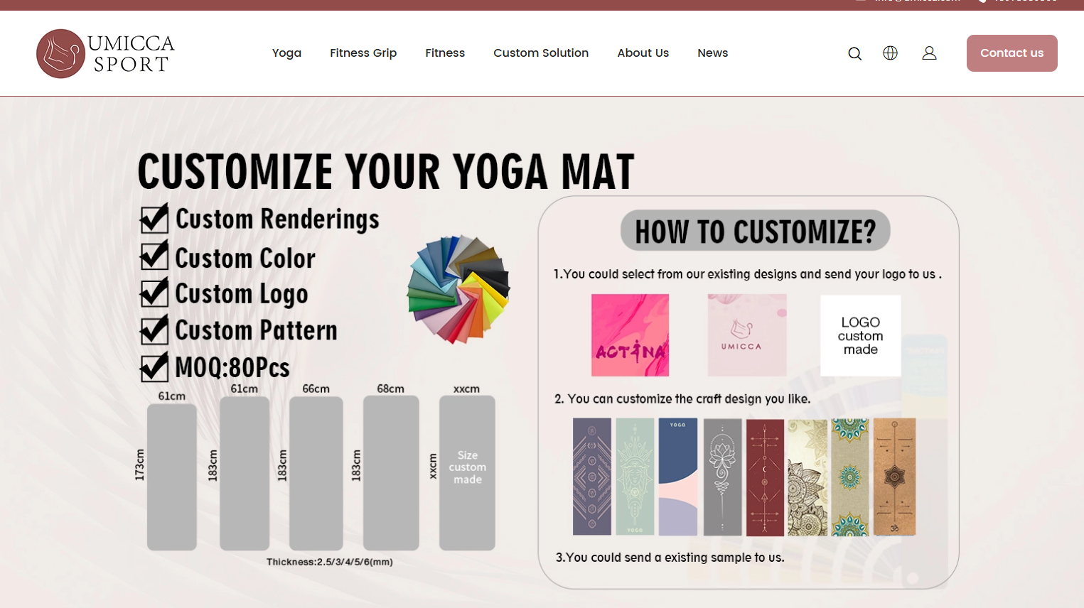Go to the News page
This screenshot has width=1084, height=608.
(712, 53)
